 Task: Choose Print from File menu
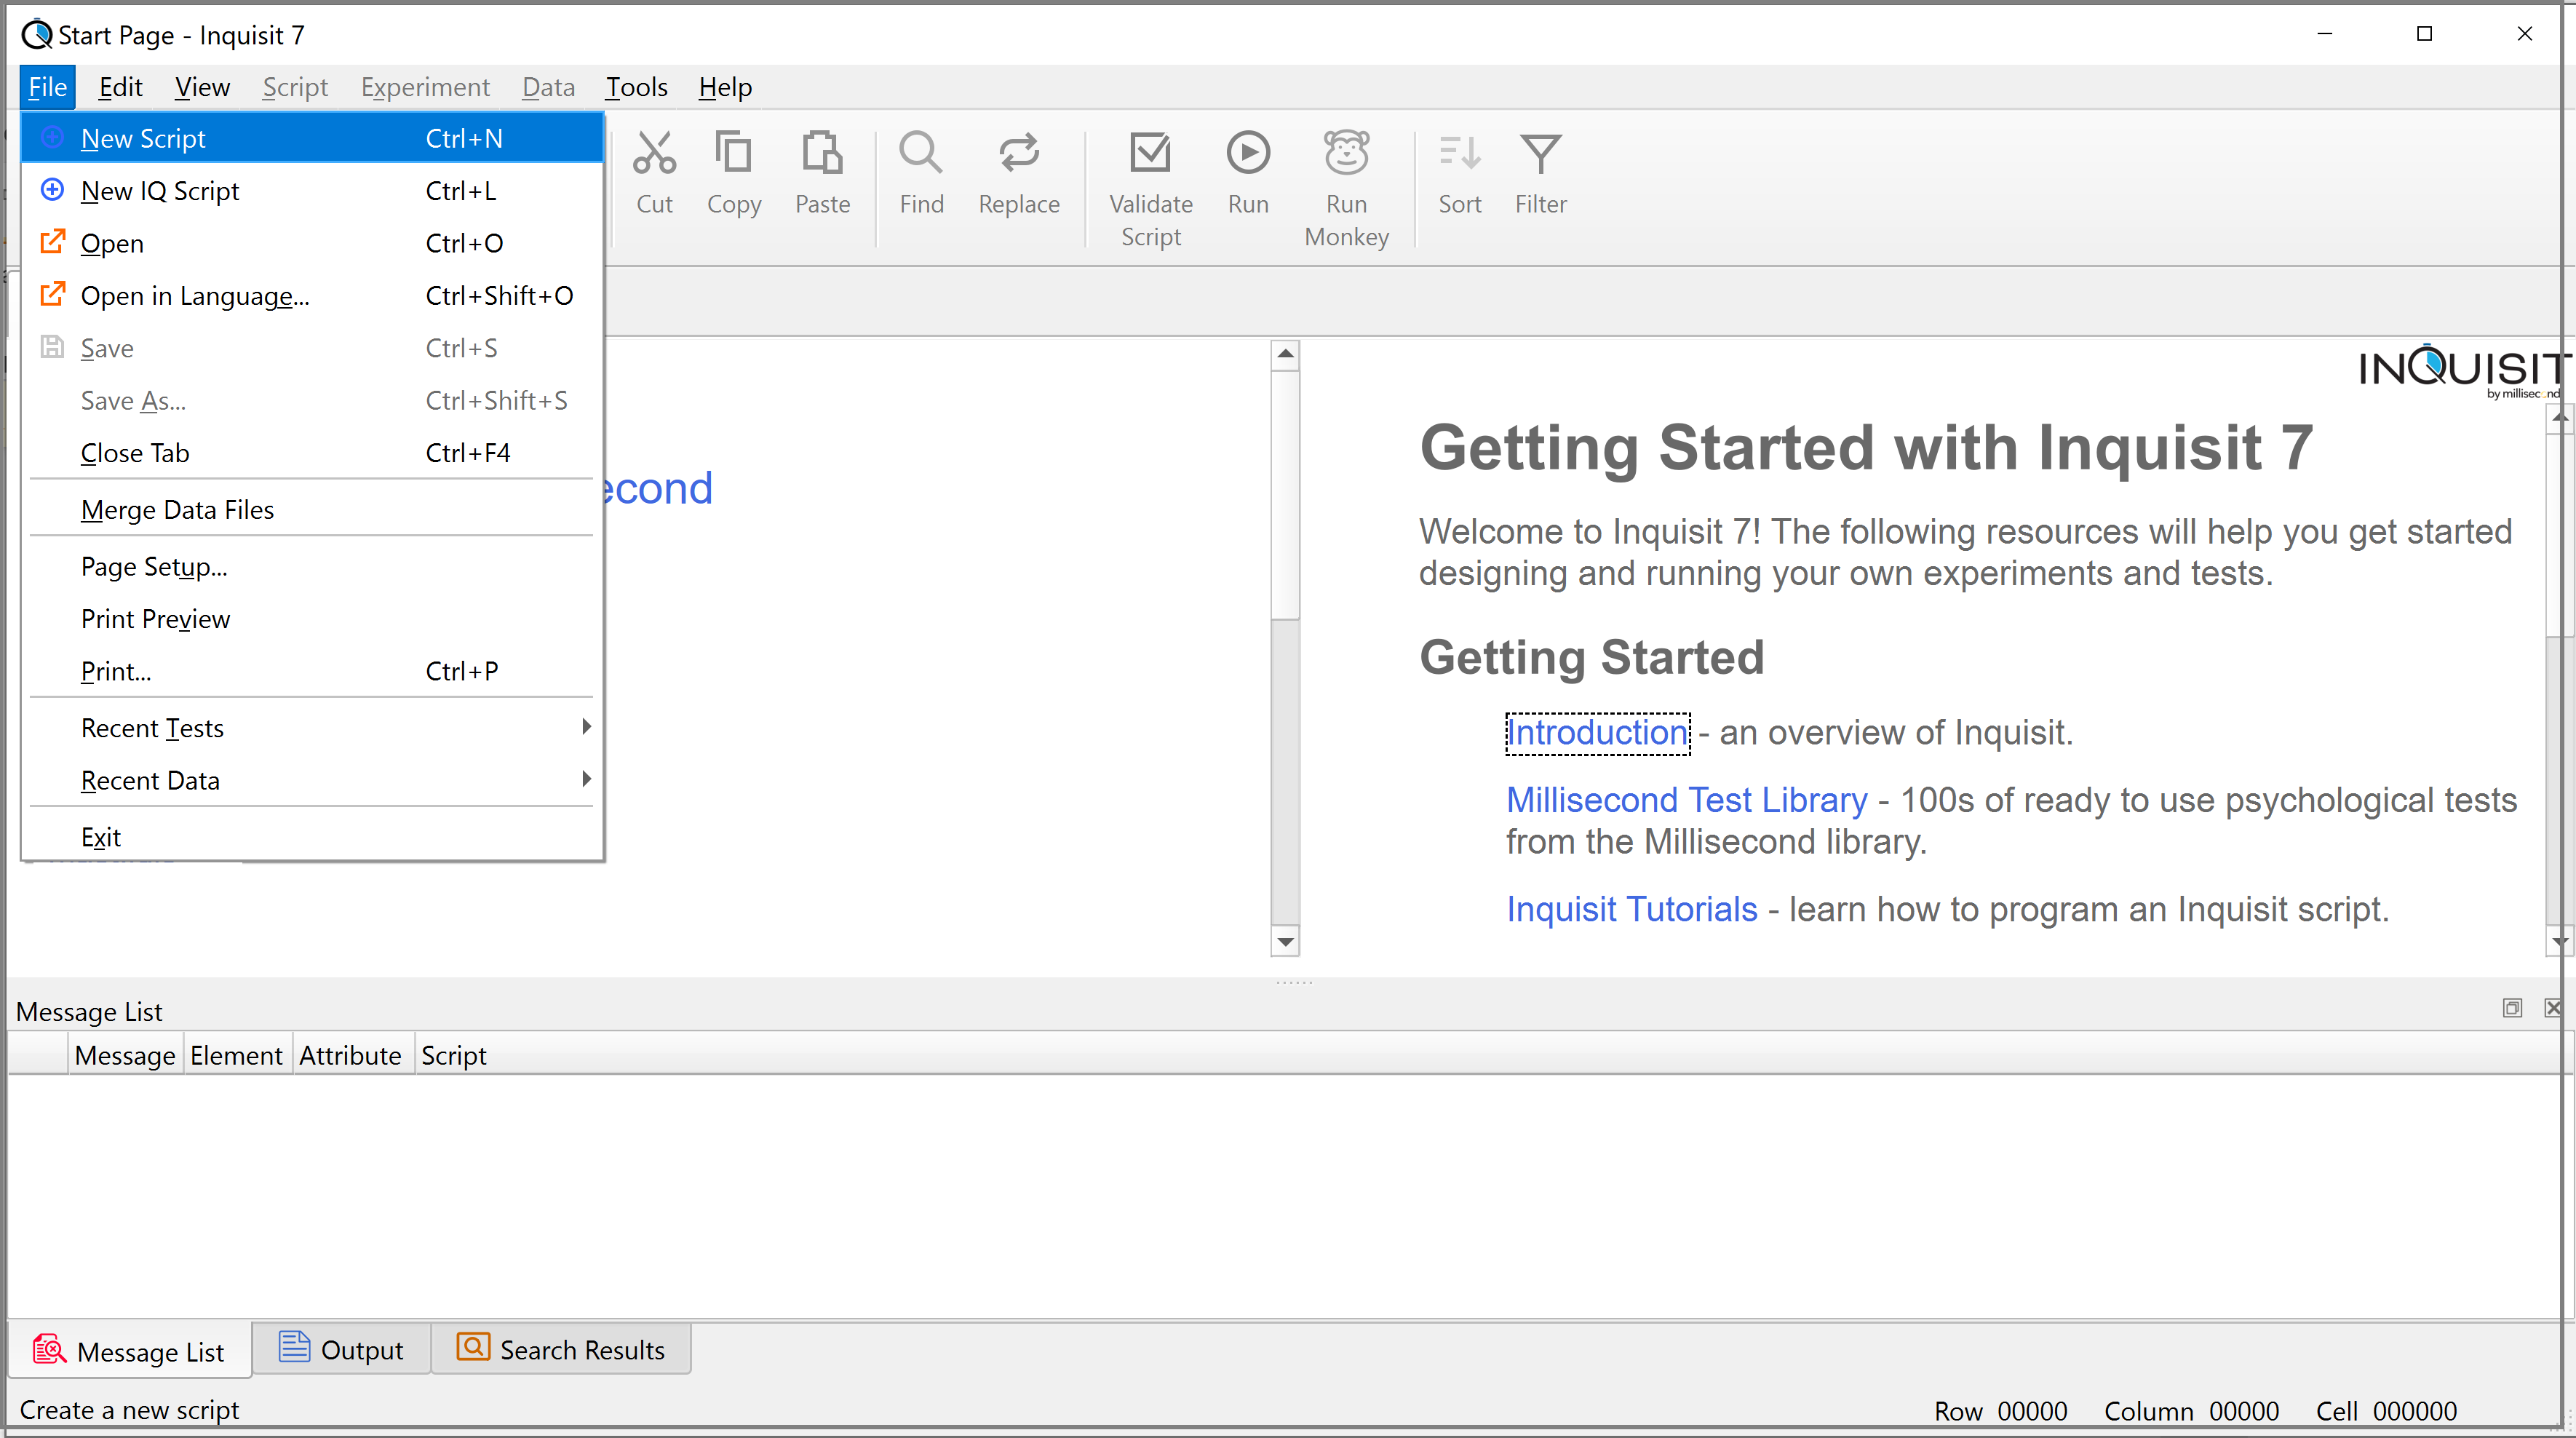[x=312, y=670]
